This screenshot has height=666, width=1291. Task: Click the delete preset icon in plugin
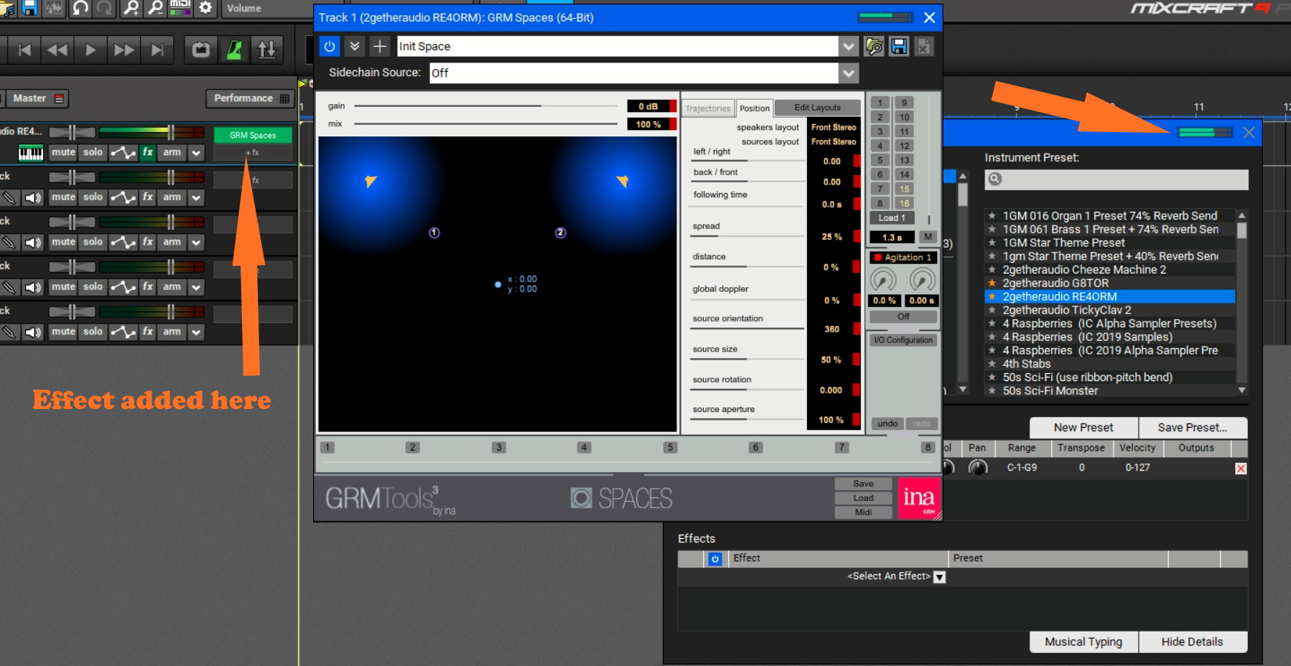point(924,47)
